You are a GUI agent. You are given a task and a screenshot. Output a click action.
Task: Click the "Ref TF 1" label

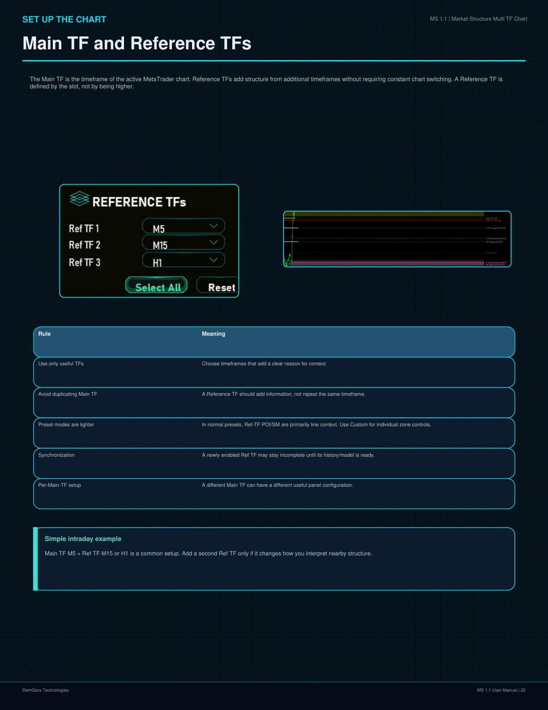click(84, 229)
